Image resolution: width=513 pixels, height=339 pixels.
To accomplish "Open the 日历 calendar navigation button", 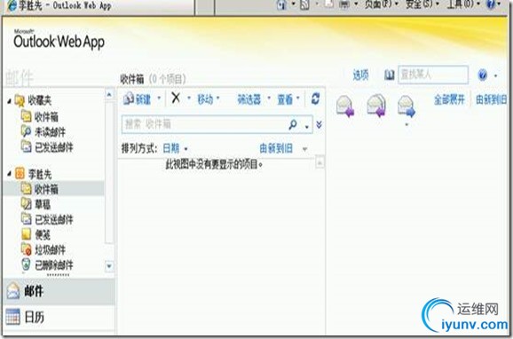I will click(x=59, y=317).
